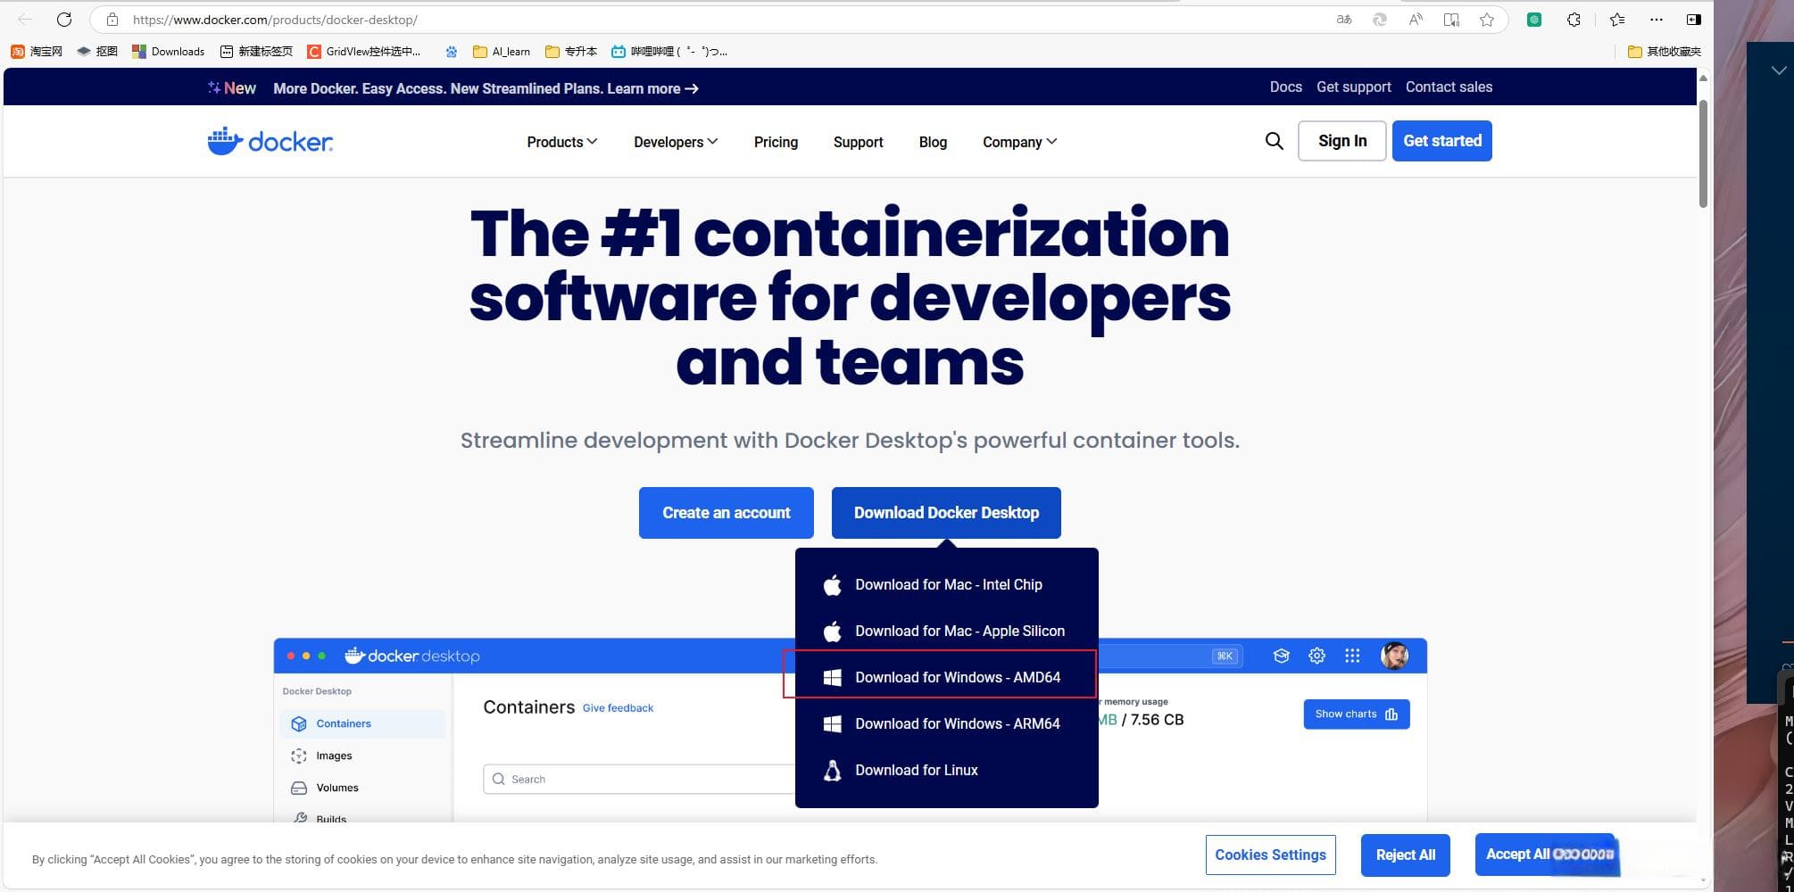Click the page scrollbar thumb
This screenshot has width=1794, height=892.
pos(1703,153)
